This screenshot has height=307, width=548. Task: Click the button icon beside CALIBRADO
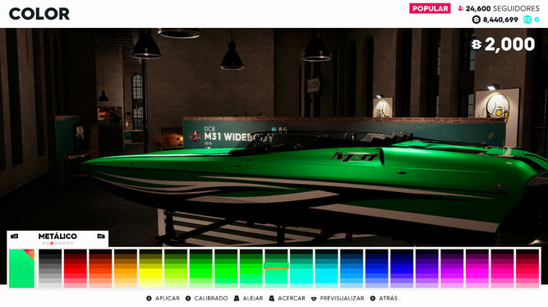188,298
